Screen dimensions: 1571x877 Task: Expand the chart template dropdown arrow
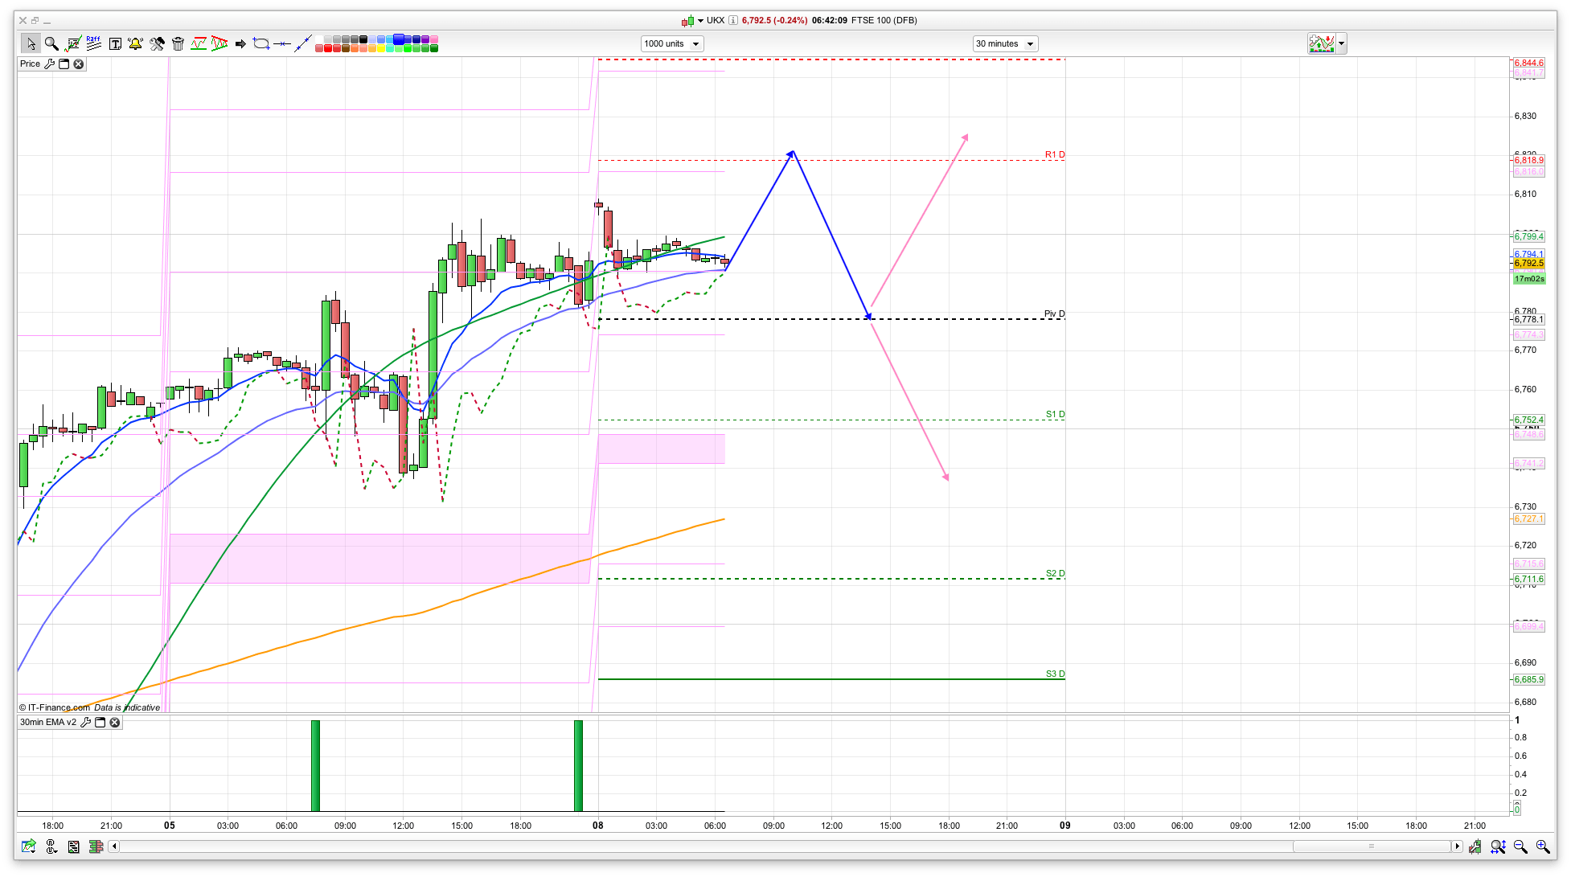tap(1341, 43)
